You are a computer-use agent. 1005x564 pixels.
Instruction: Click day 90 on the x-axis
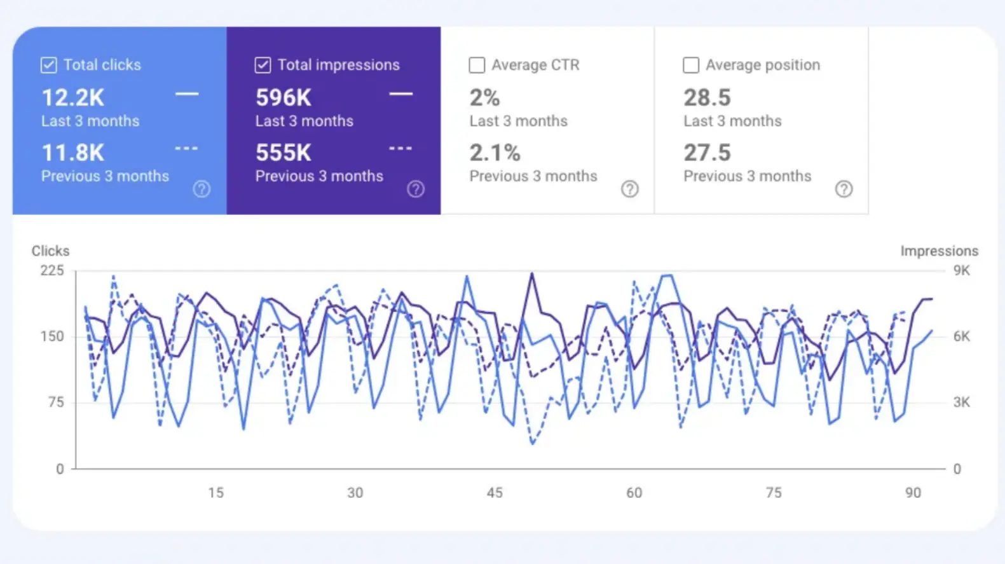913,493
